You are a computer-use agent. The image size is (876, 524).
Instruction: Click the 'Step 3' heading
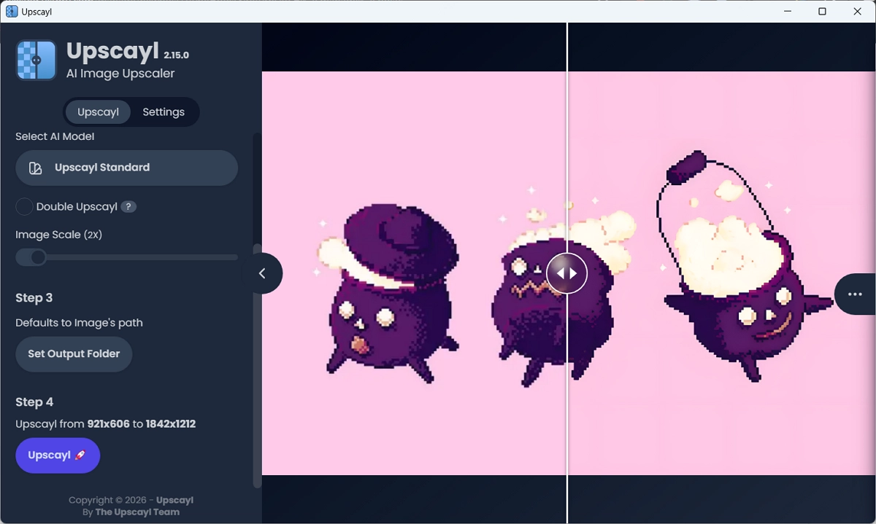34,297
